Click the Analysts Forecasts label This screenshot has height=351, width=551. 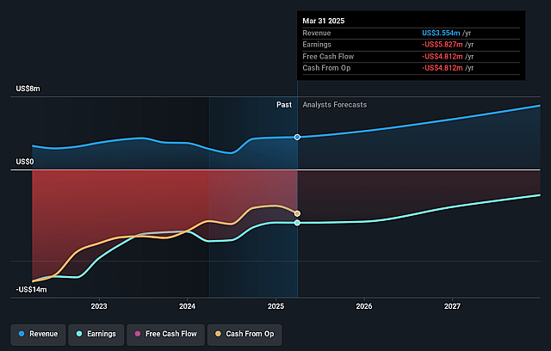pyautogui.click(x=335, y=105)
